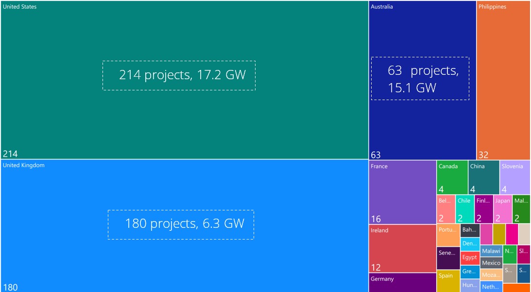This screenshot has height=292, width=531.
Task: Select the Finland tile
Action: [x=482, y=209]
